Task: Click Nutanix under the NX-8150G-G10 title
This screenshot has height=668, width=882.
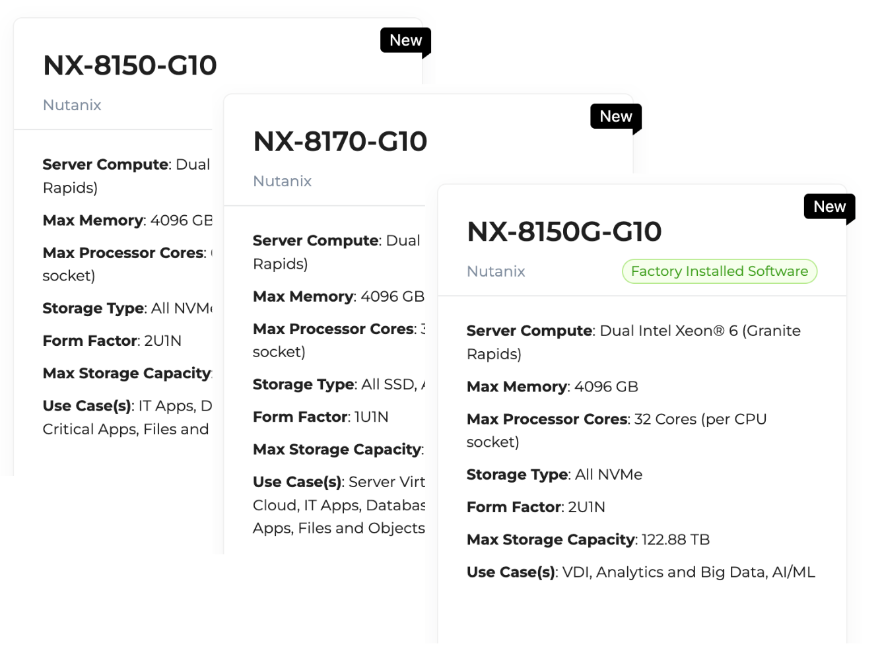Action: 496,271
